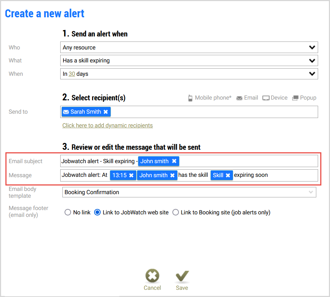Click the Mobile phone icon in recipient legend

(x=190, y=98)
